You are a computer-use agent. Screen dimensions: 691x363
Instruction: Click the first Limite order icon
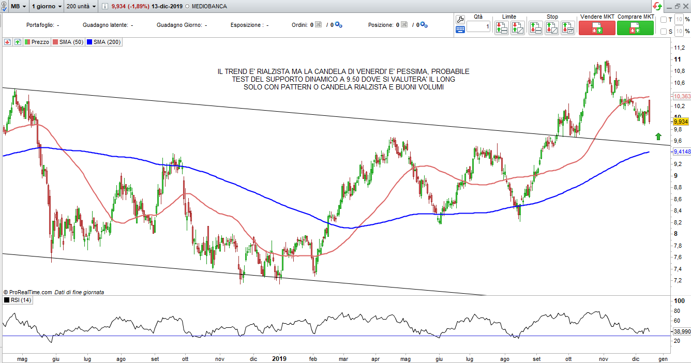pyautogui.click(x=501, y=27)
